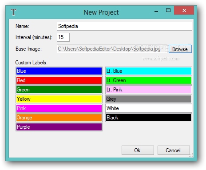Viewport: 206px width, 170px height.
Task: Confirm with the Ok button
Action: coord(138,150)
